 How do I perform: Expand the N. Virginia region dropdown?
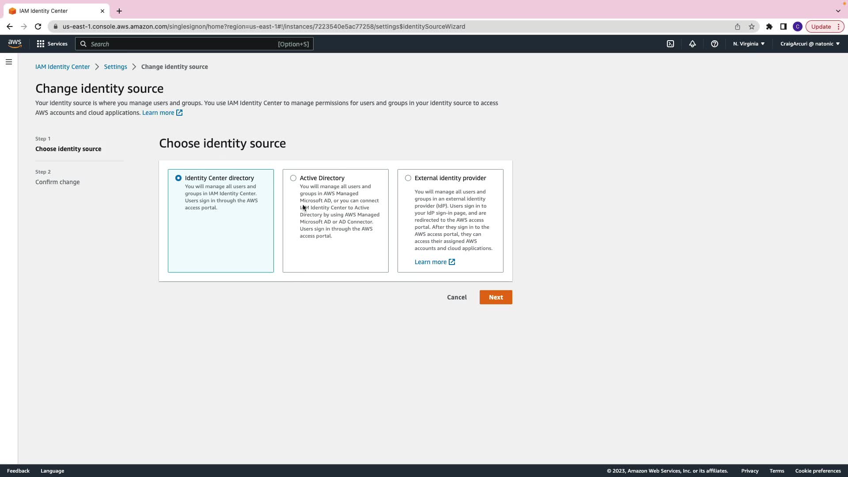point(749,44)
